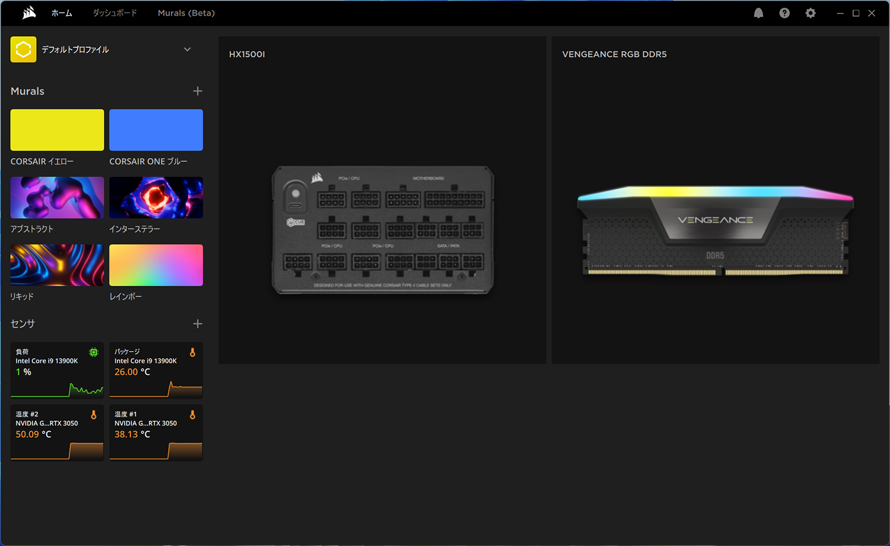Switch to the ホーム tab
The image size is (890, 546).
point(62,13)
